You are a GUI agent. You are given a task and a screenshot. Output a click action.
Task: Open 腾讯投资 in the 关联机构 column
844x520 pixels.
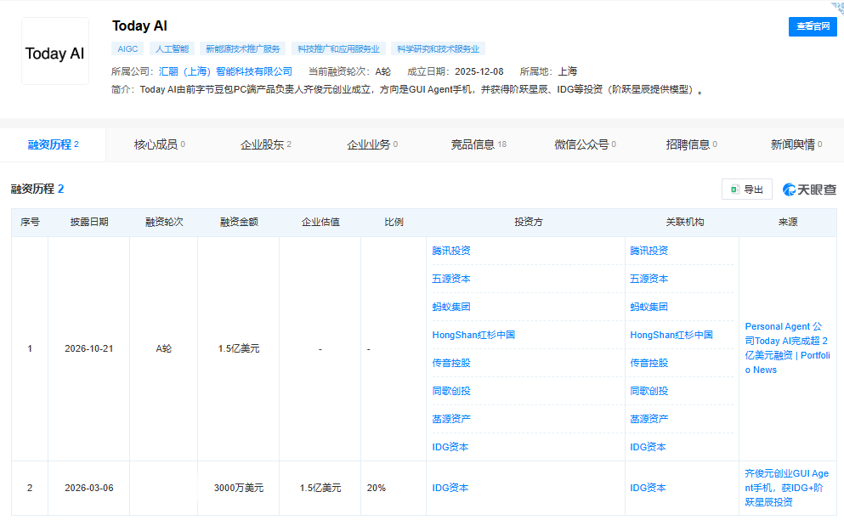[x=649, y=251]
